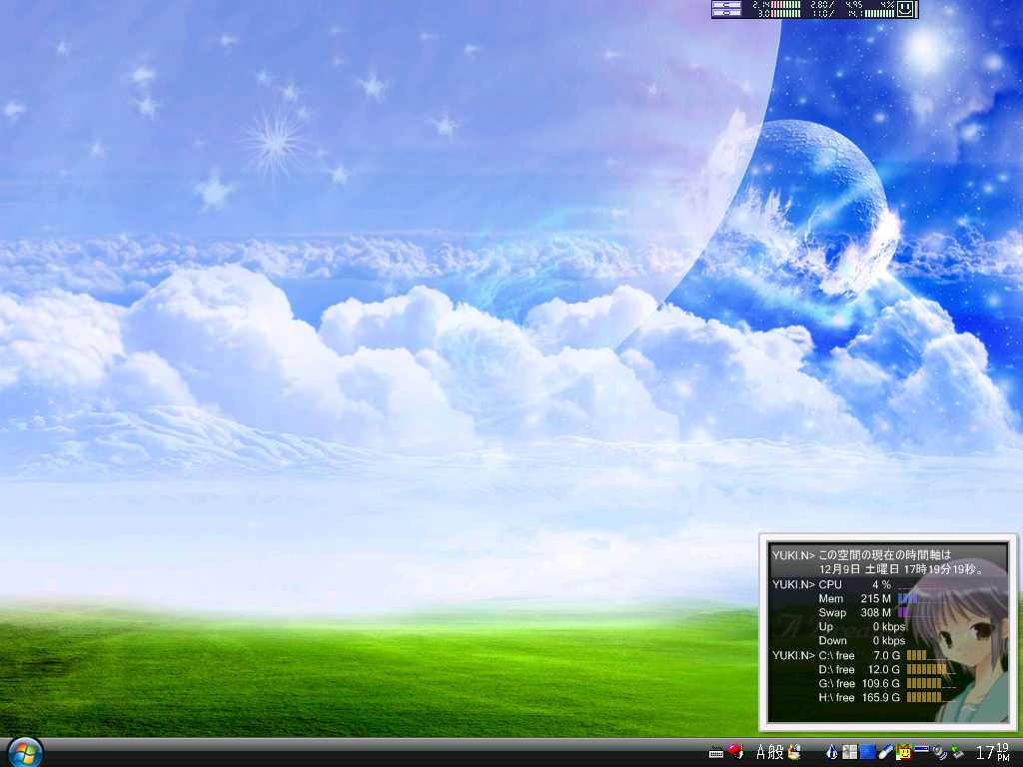This screenshot has width=1023, height=767.
Task: Click the lower-left gauge block in monitor bar
Action: click(x=727, y=13)
